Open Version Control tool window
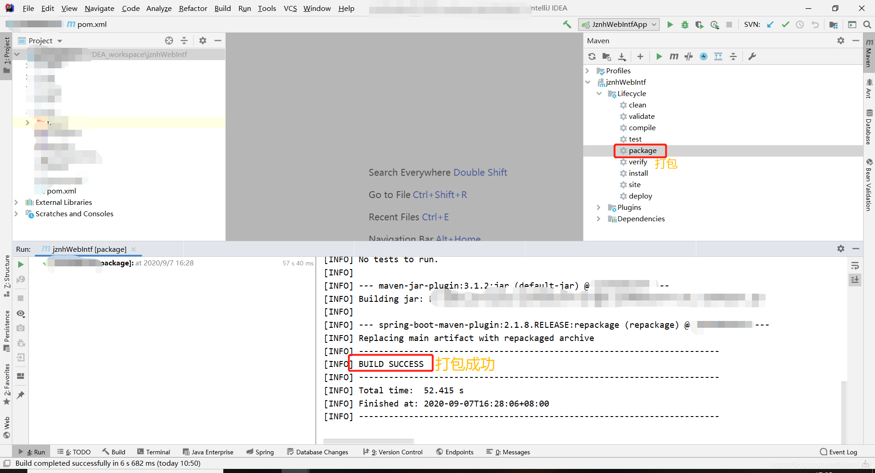The height and width of the screenshot is (473, 875). pyautogui.click(x=393, y=452)
